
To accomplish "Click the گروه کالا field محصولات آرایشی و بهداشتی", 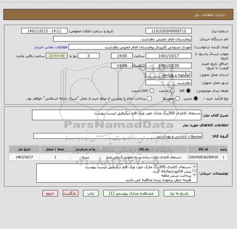I will pyautogui.click(x=118, y=136).
